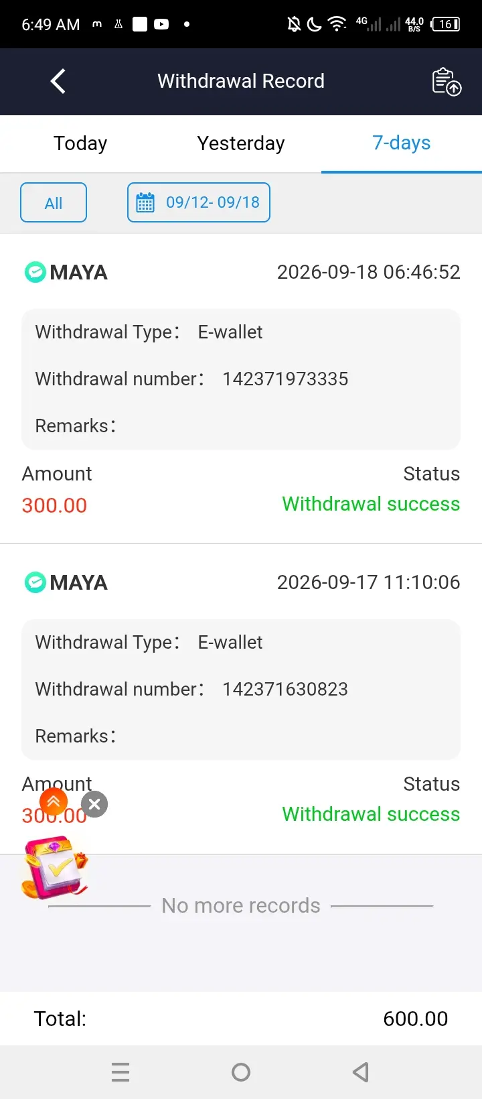Screen dimensions: 482x1099
Task: Tap the Withdrawal success status of first record
Action: (x=371, y=504)
